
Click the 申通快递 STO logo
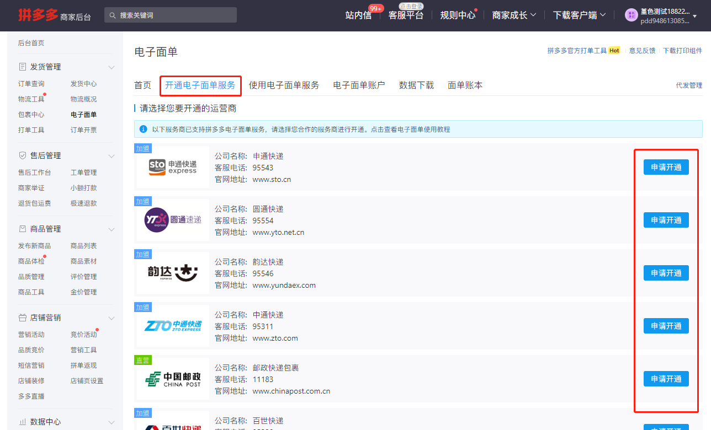[x=173, y=167]
